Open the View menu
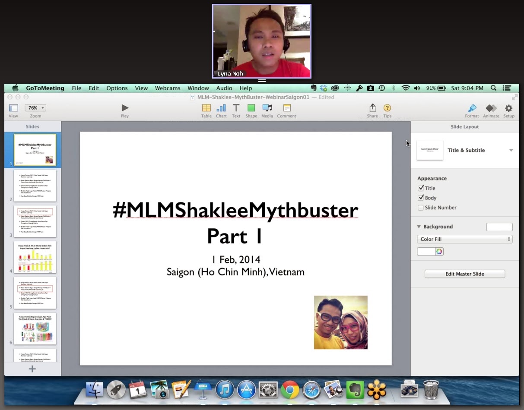Image resolution: width=524 pixels, height=410 pixels. tap(141, 88)
